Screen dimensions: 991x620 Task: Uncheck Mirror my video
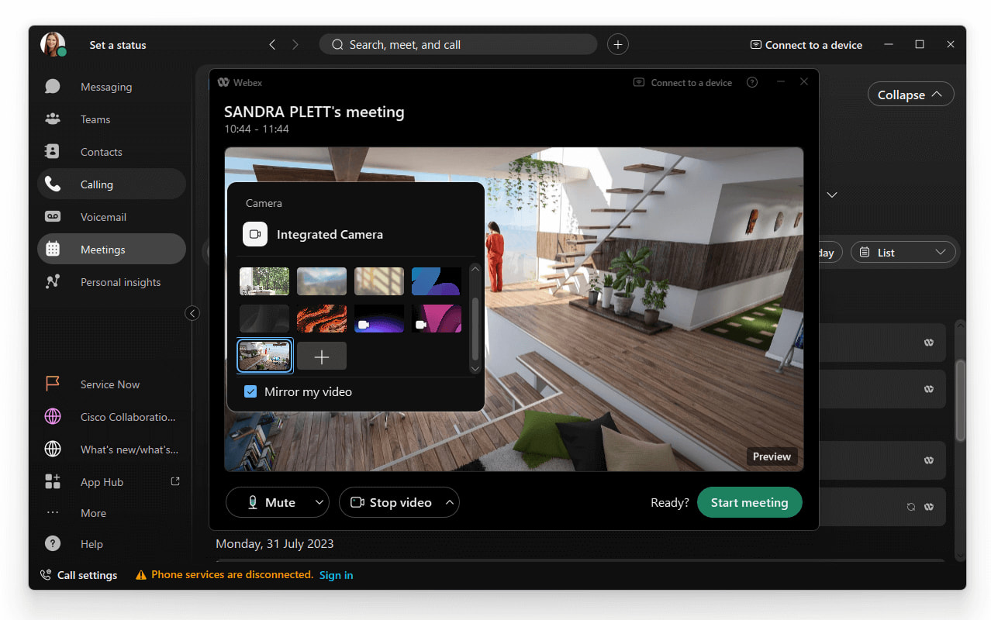pos(250,391)
